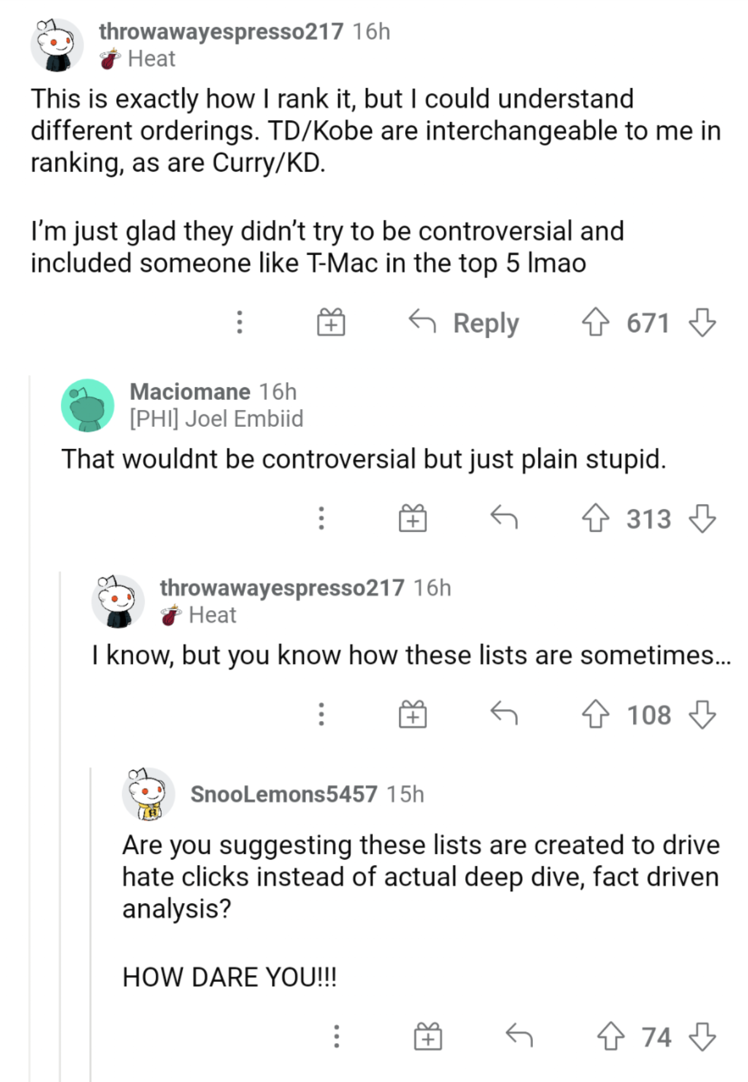Give award to Maciomane's comment
Image resolution: width=748 pixels, height=1082 pixels.
[413, 519]
